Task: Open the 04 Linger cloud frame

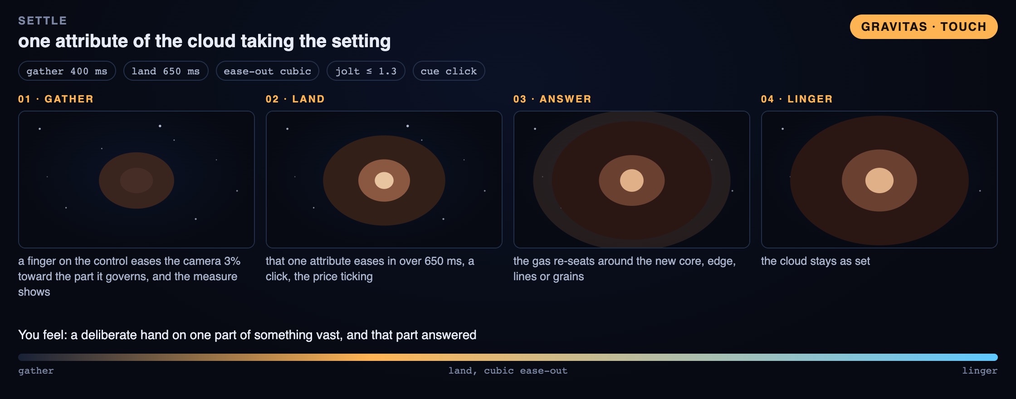Action: [x=879, y=180]
